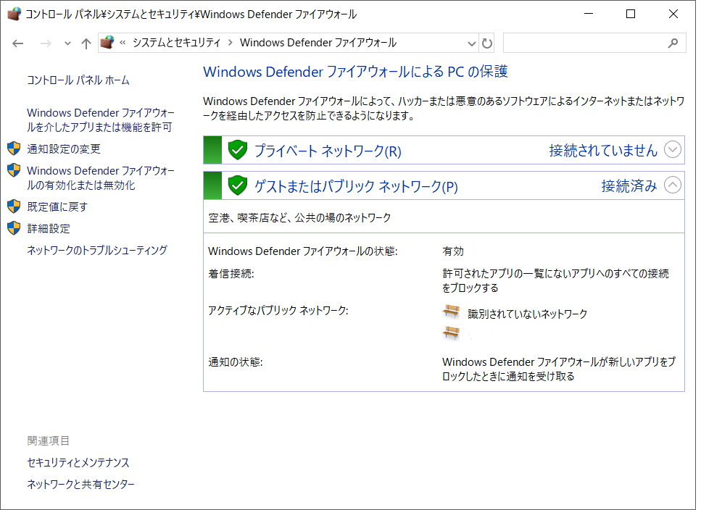Screen dimensions: 701x510
Task: Open ネットワークと共有センター
Action: (x=80, y=484)
